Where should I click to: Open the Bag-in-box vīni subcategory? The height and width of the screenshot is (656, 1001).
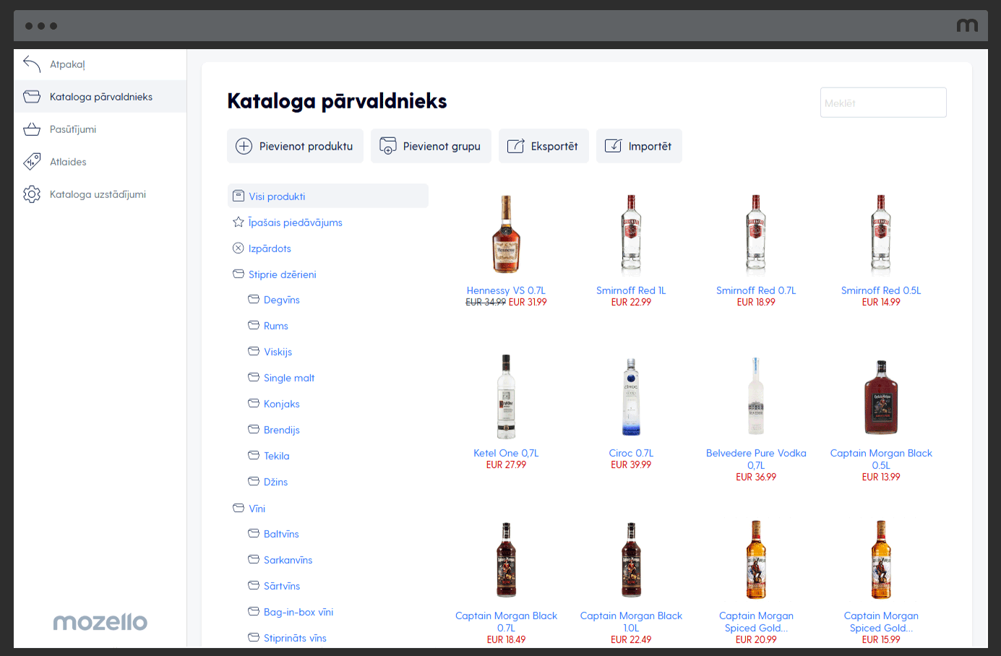(x=298, y=612)
